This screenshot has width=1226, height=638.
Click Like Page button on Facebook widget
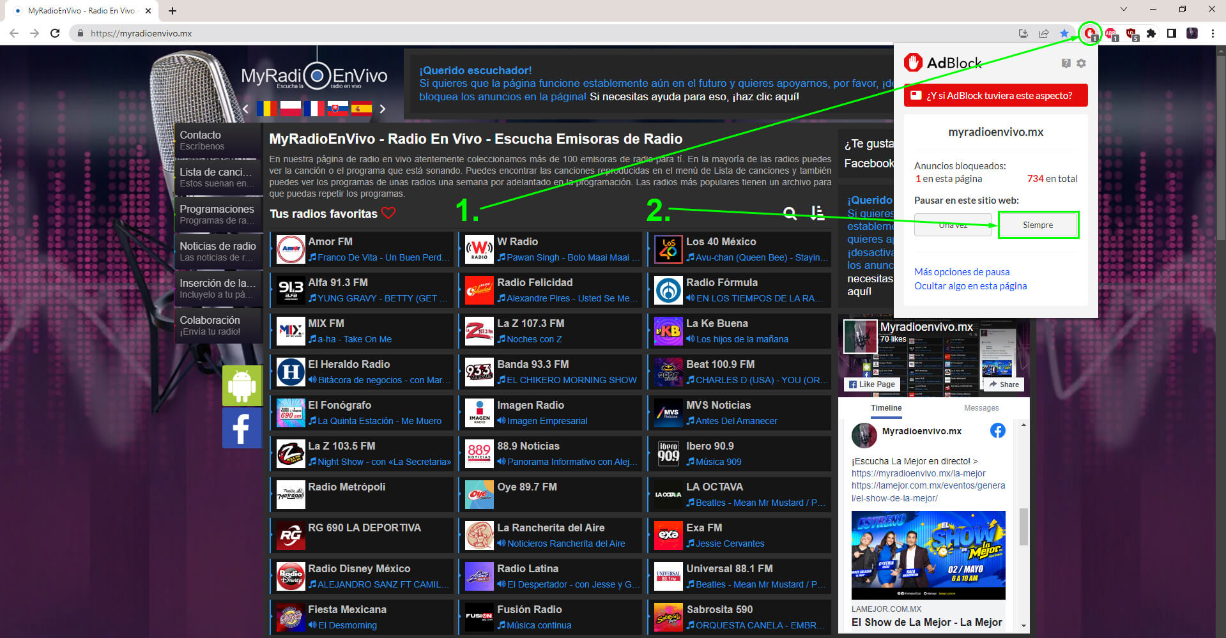pyautogui.click(x=871, y=384)
